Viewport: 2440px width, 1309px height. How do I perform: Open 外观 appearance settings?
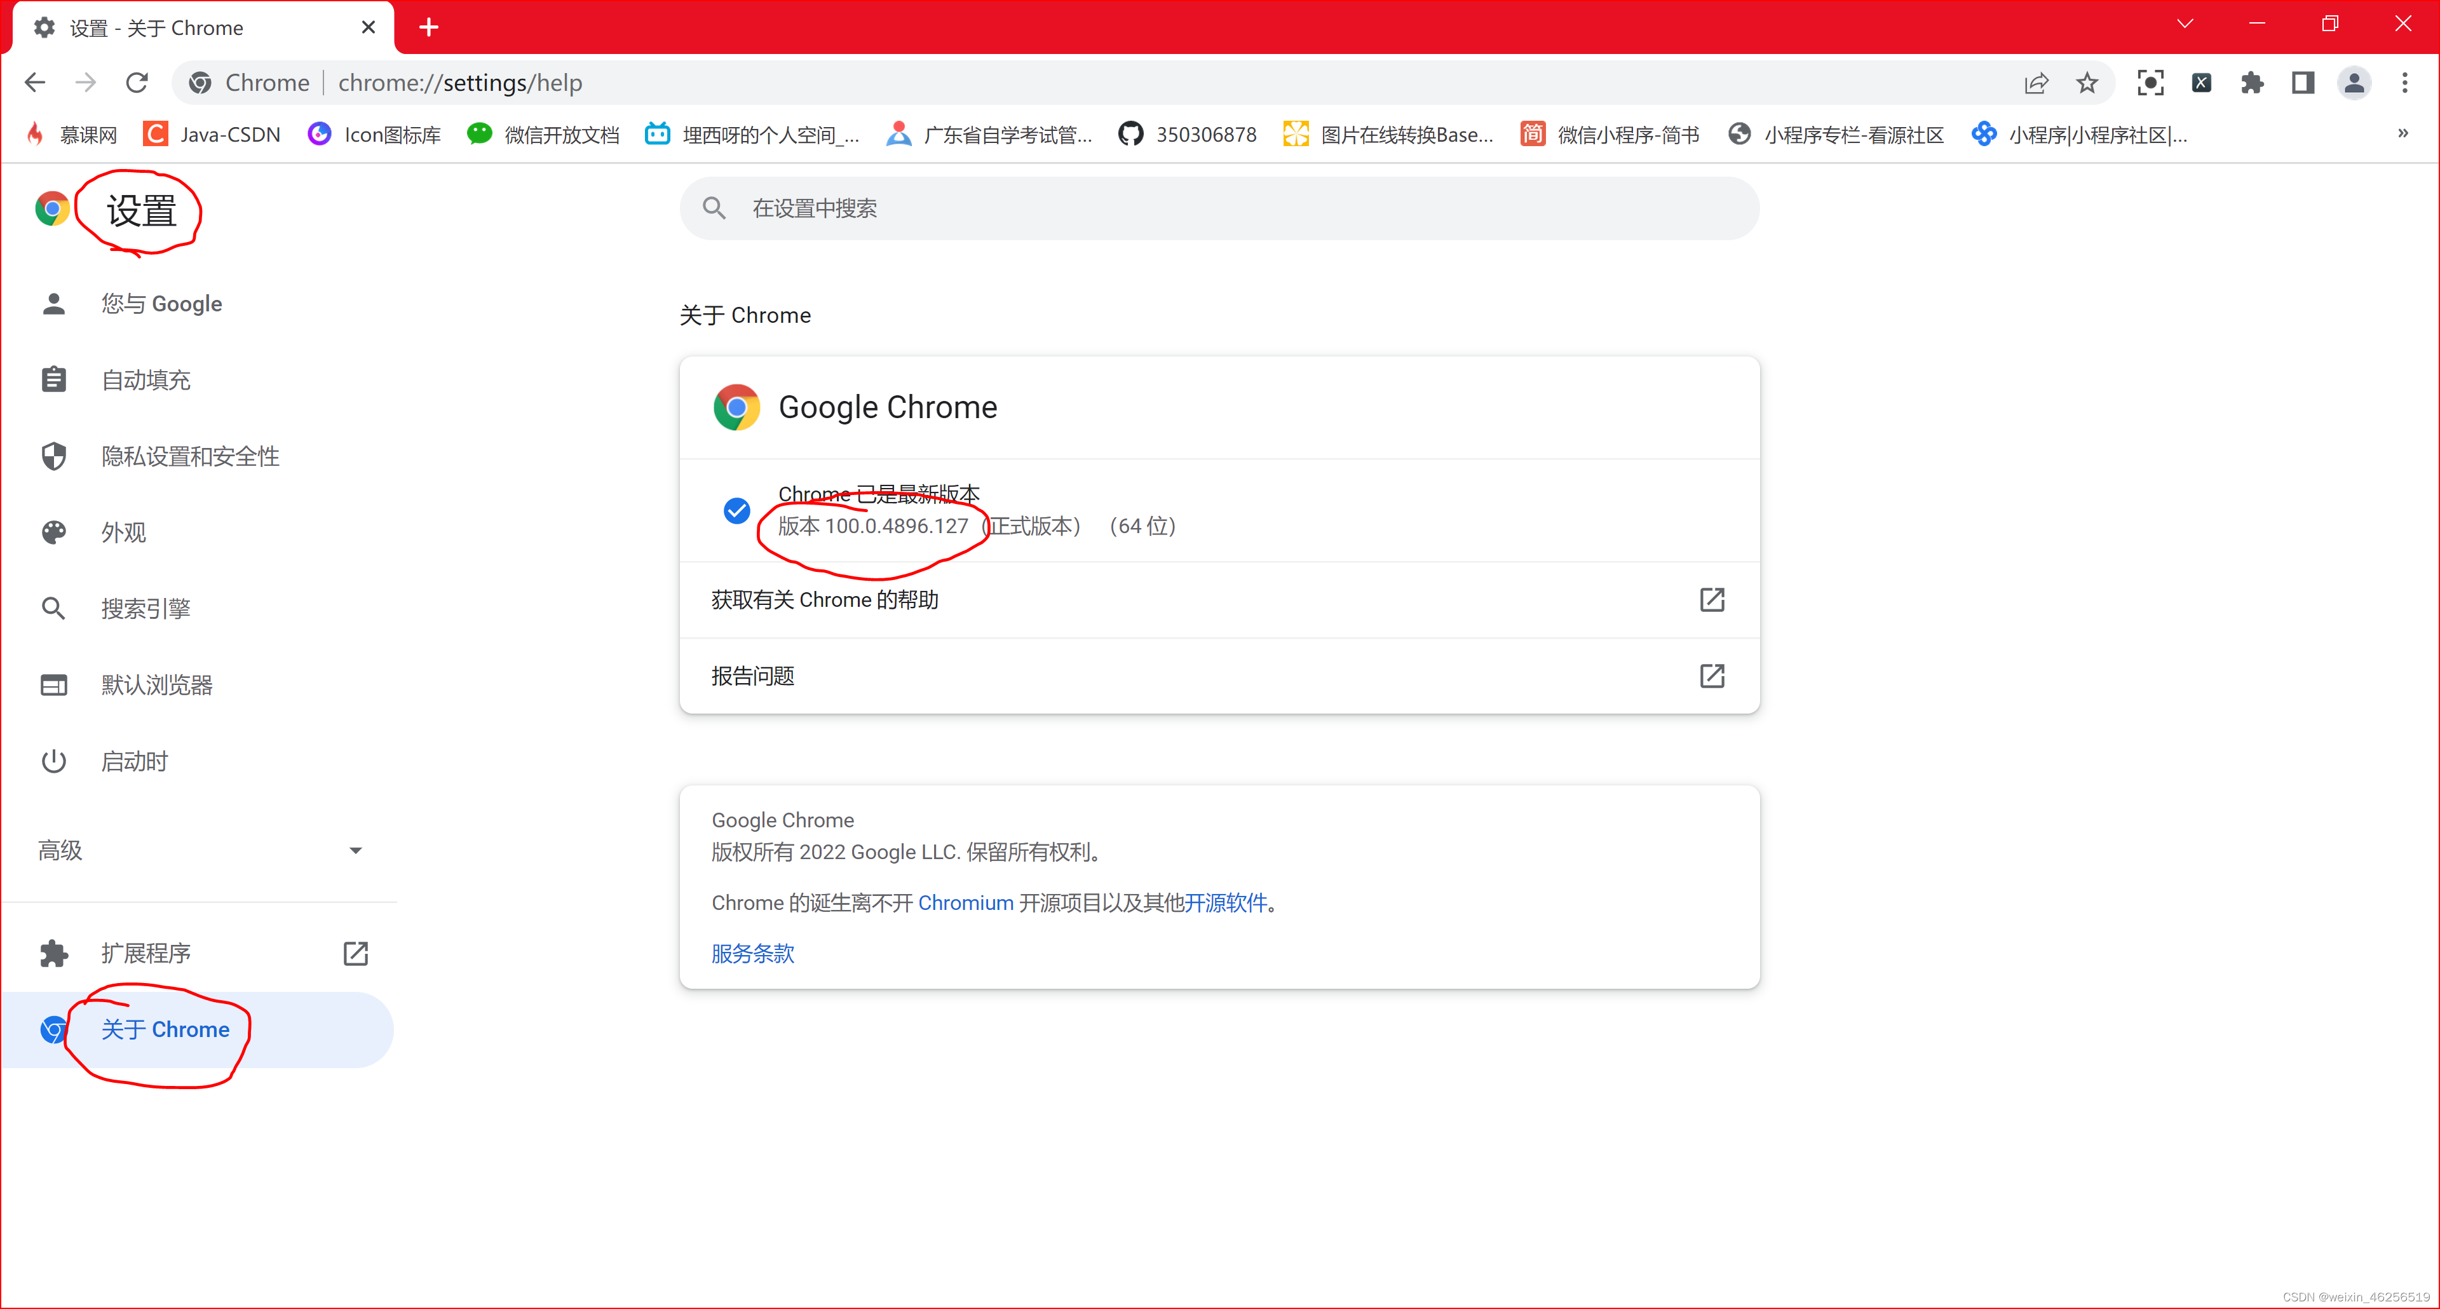click(123, 532)
